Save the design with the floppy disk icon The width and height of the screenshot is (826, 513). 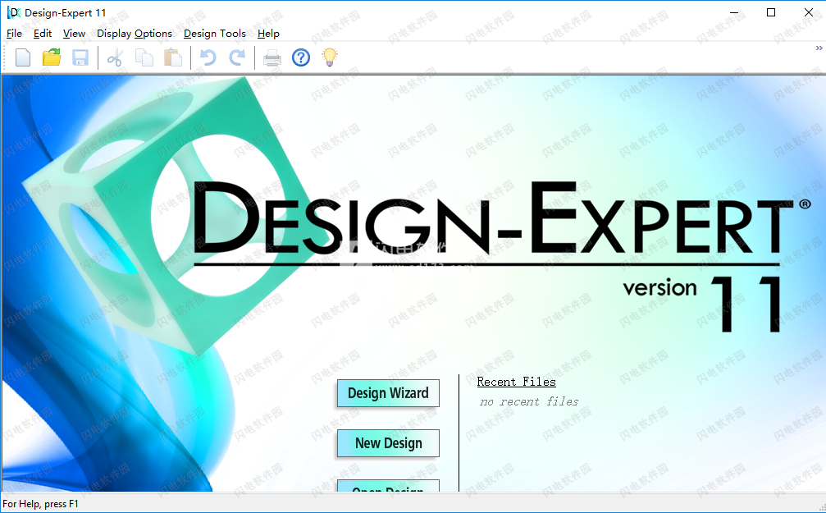80,57
